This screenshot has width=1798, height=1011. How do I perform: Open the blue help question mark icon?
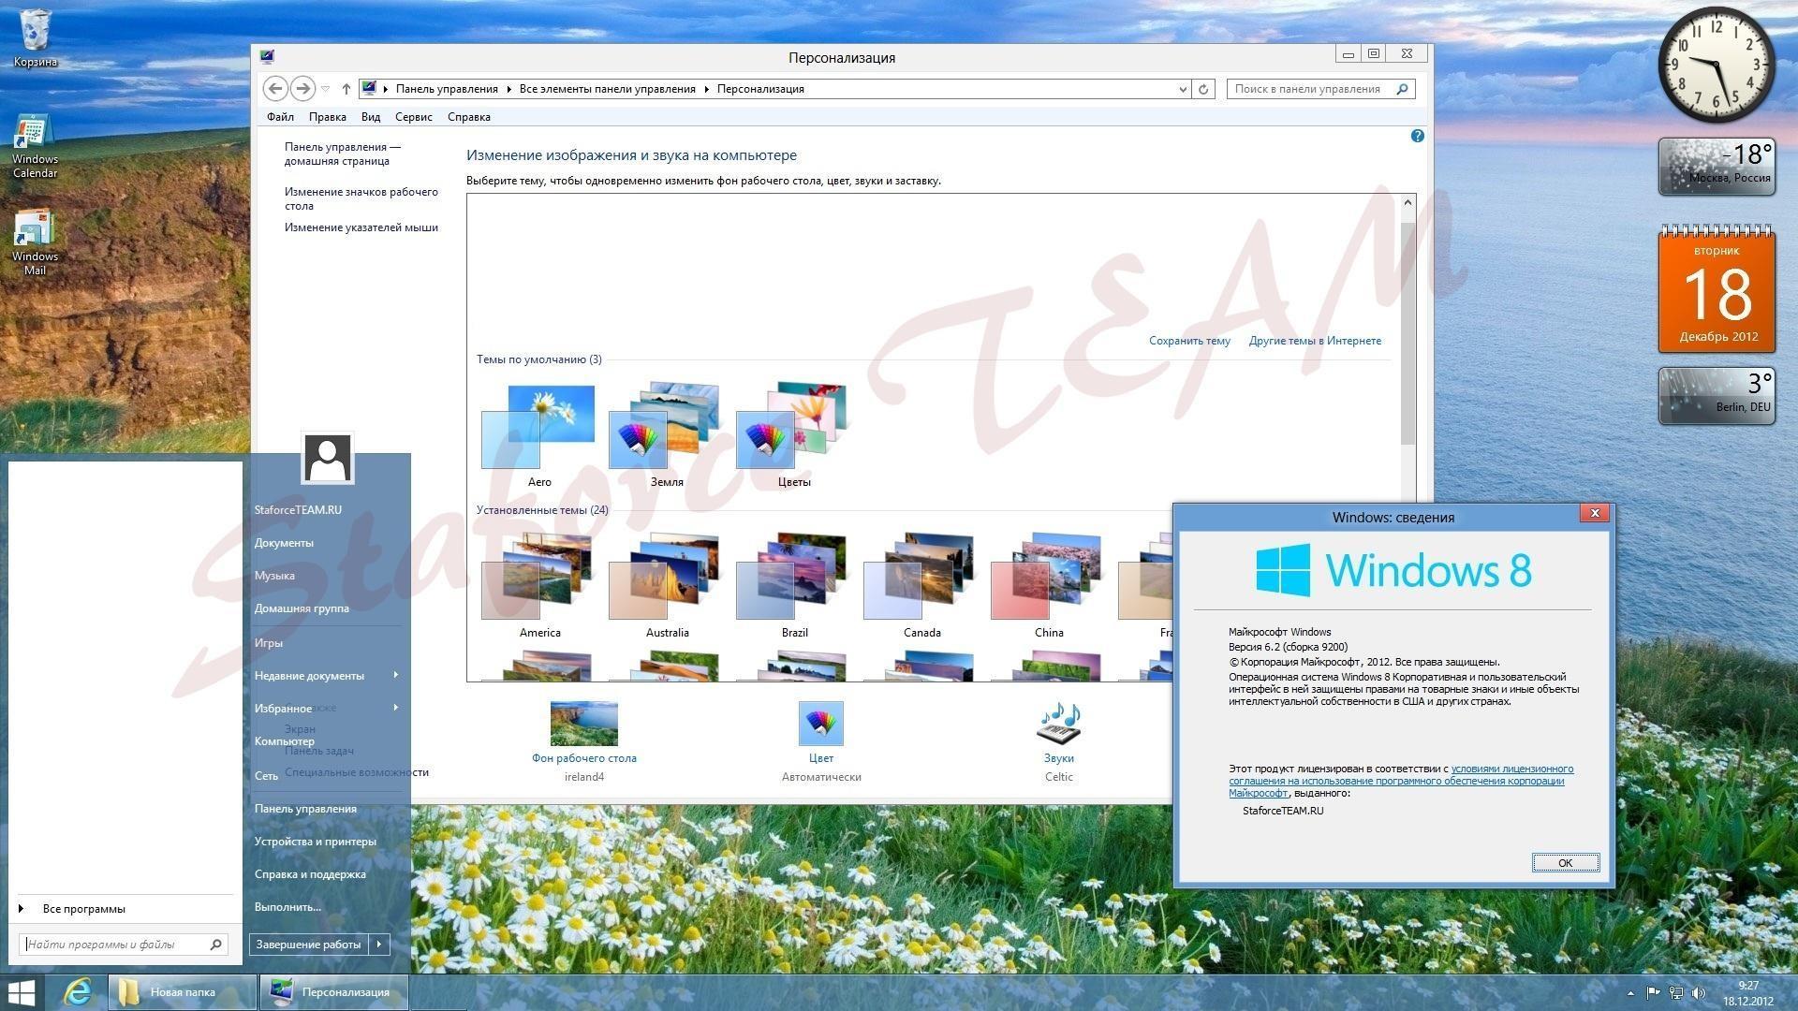pos(1417,136)
